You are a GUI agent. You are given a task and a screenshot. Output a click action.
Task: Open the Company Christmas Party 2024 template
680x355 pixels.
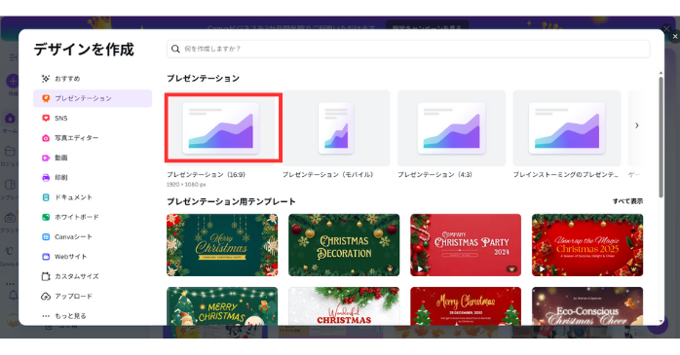466,245
